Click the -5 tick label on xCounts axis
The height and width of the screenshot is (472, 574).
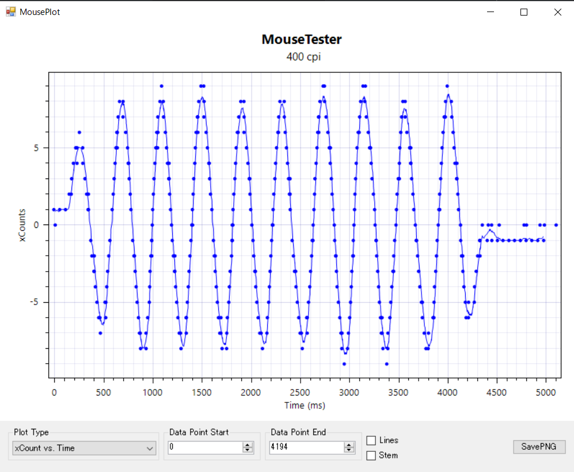33,302
